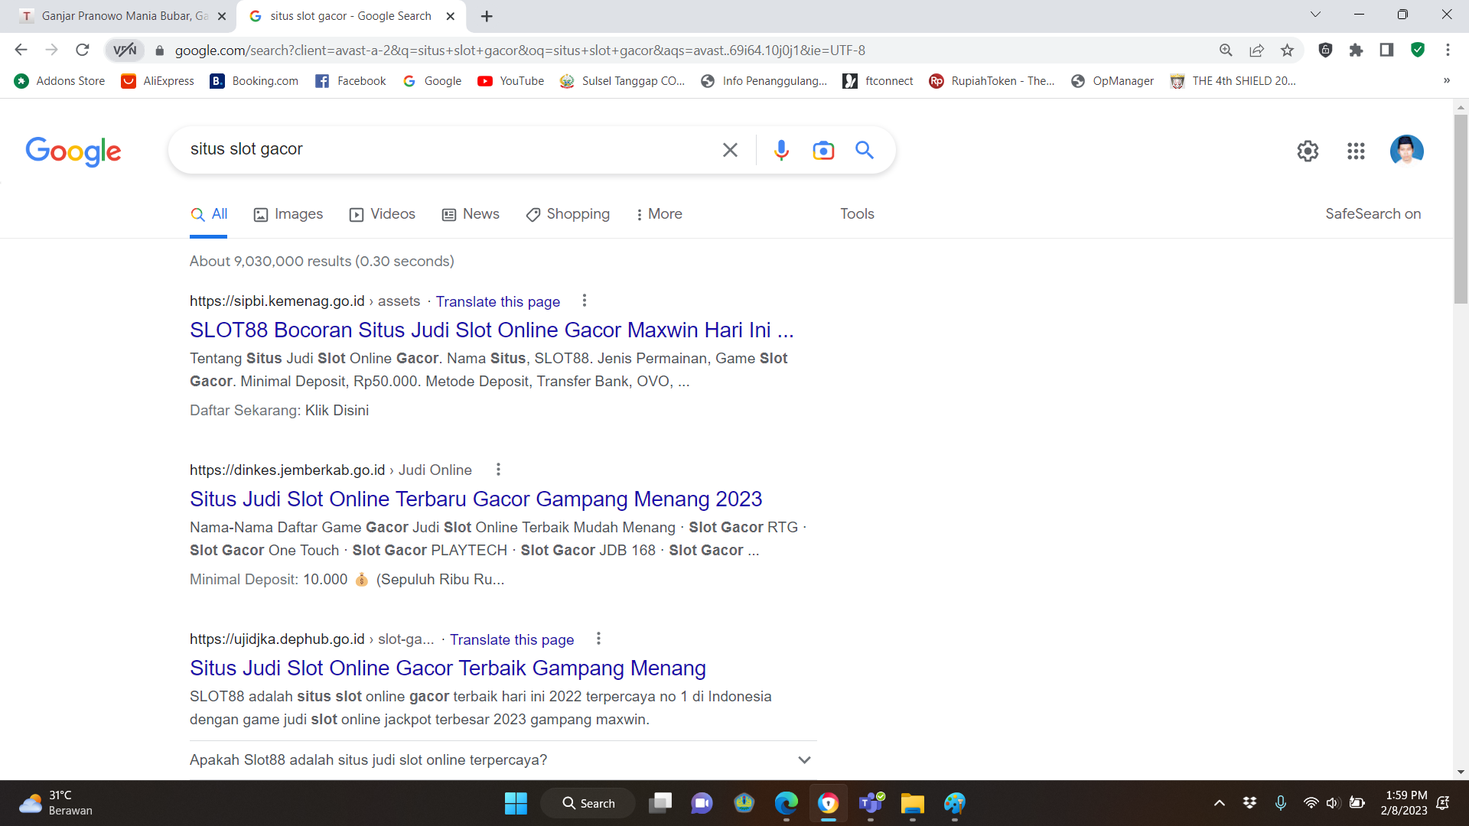
Task: Click the SafeSearch on setting
Action: click(1373, 214)
